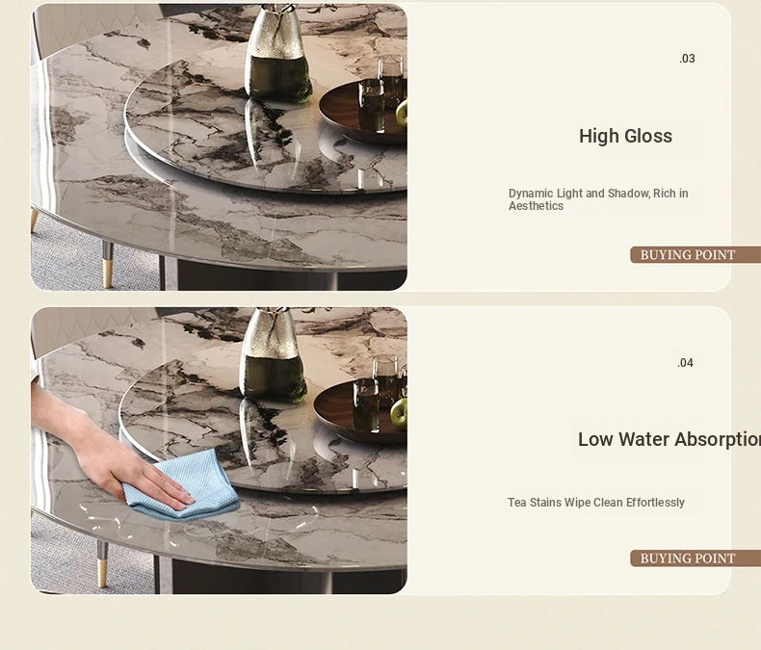Click the gold-tipped table leg in top photo
761x650 pixels.
tap(108, 264)
